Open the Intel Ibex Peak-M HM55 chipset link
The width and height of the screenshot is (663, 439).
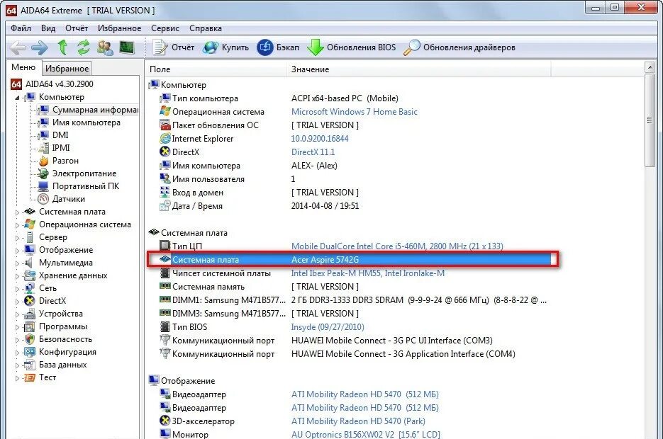tap(368, 273)
